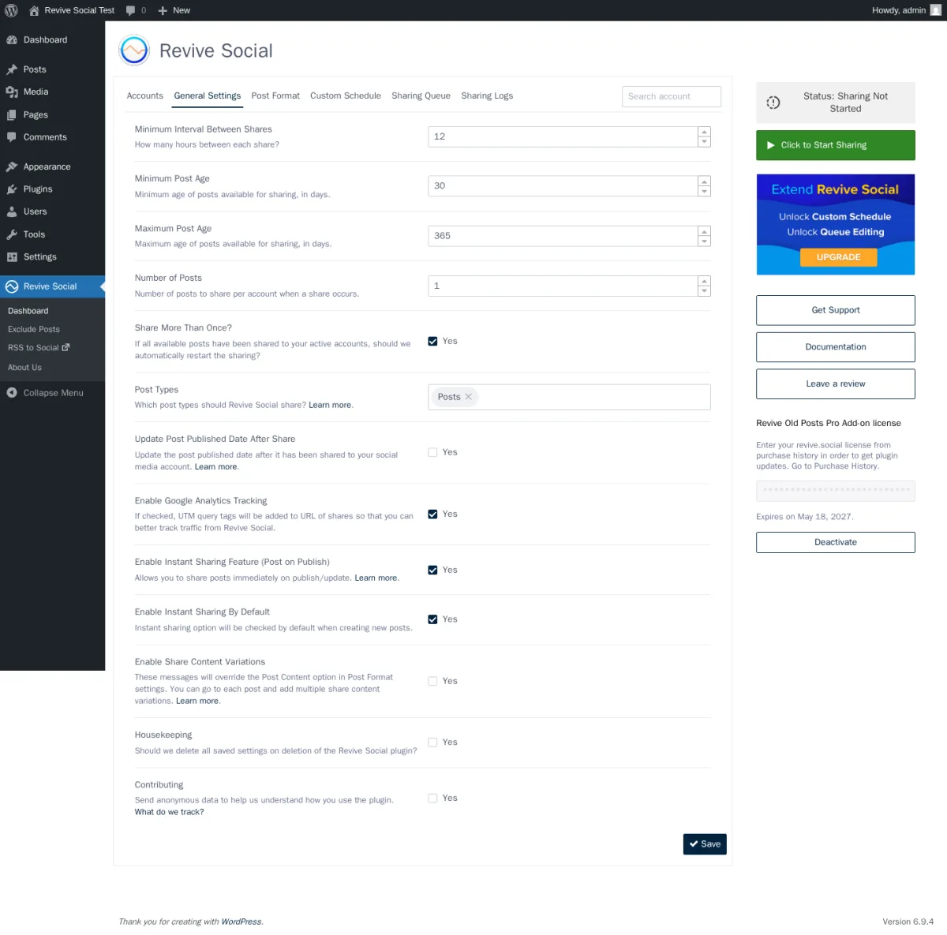Click the Media icon in sidebar
Viewport: 947px width, 935px height.
pyautogui.click(x=12, y=92)
